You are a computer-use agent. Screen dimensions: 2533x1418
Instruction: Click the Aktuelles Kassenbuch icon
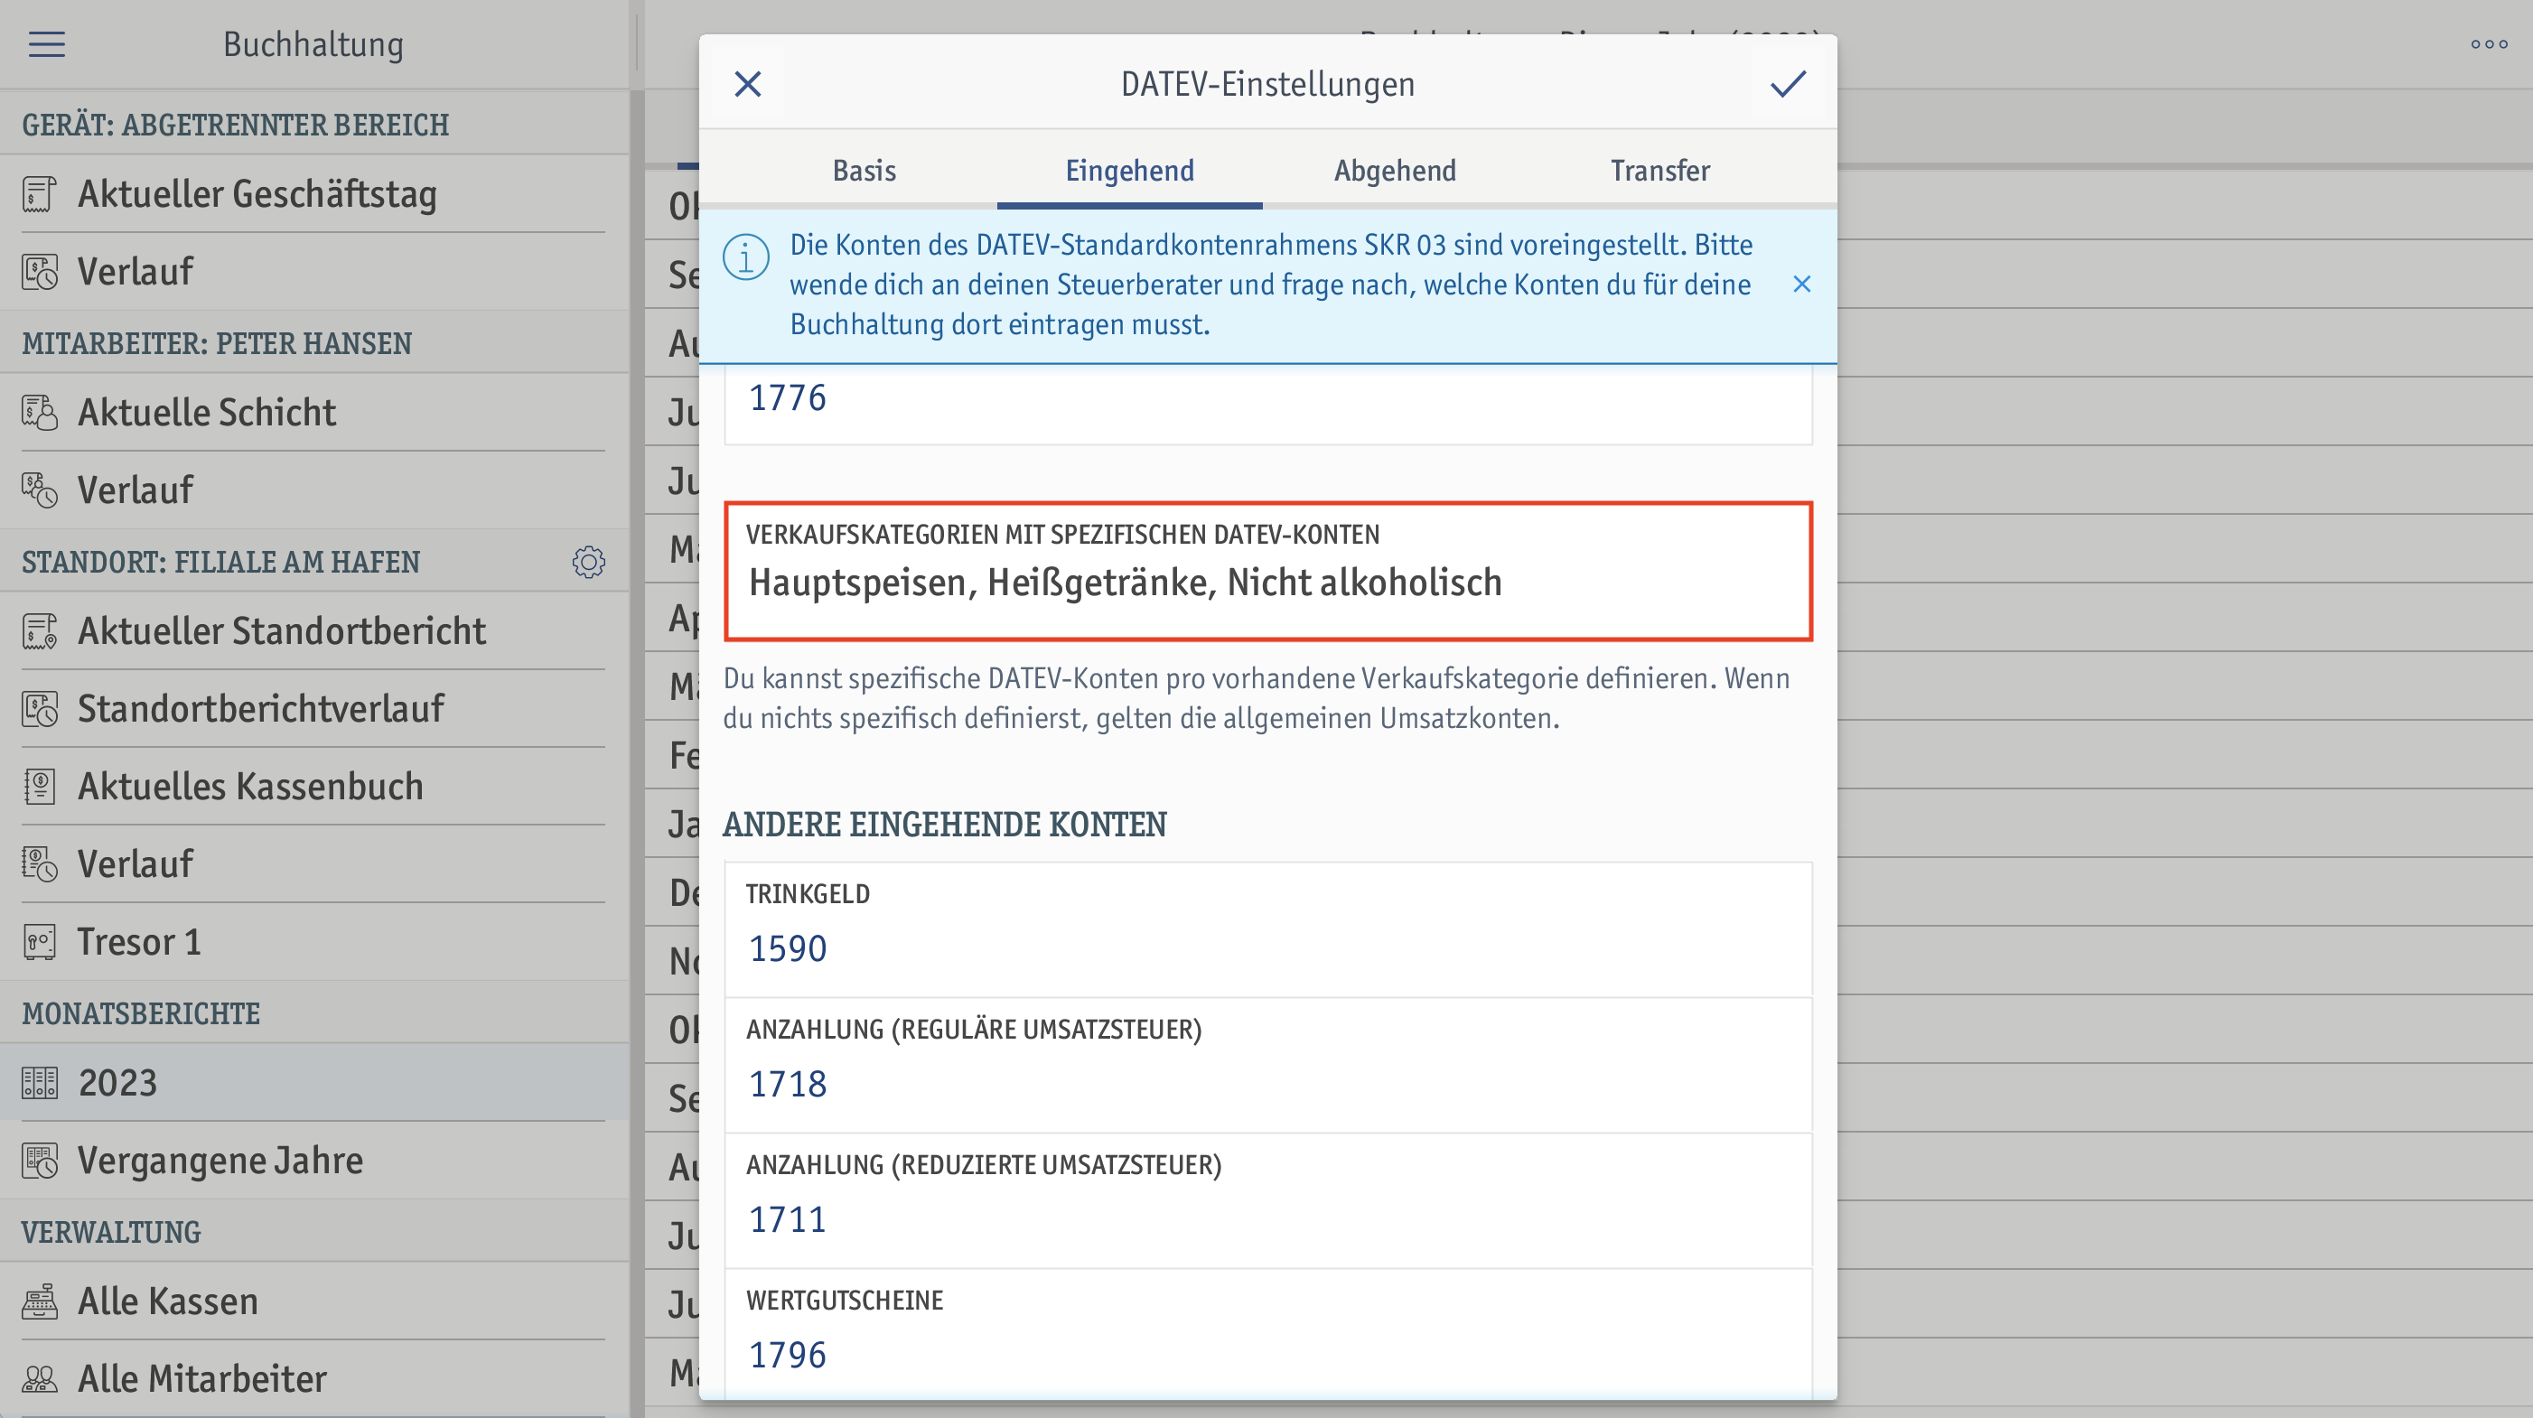click(40, 787)
